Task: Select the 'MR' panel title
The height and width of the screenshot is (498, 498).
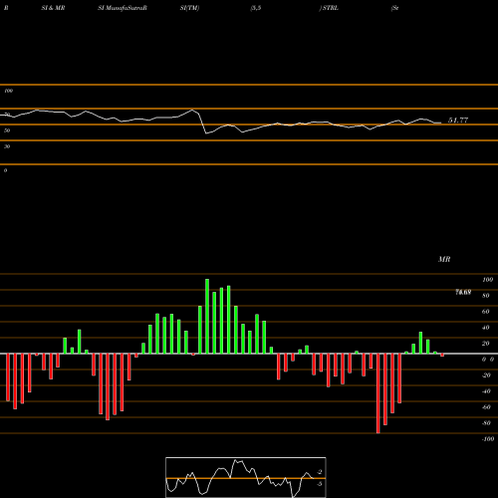Action: (x=444, y=259)
